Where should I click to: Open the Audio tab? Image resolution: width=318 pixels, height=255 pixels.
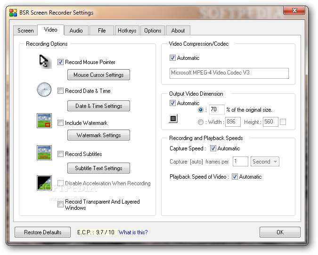click(x=76, y=31)
